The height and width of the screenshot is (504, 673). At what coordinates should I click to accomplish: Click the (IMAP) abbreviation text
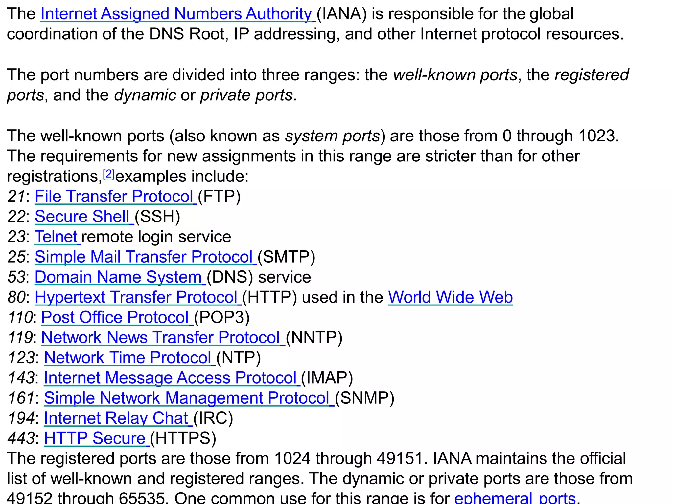pos(327,378)
